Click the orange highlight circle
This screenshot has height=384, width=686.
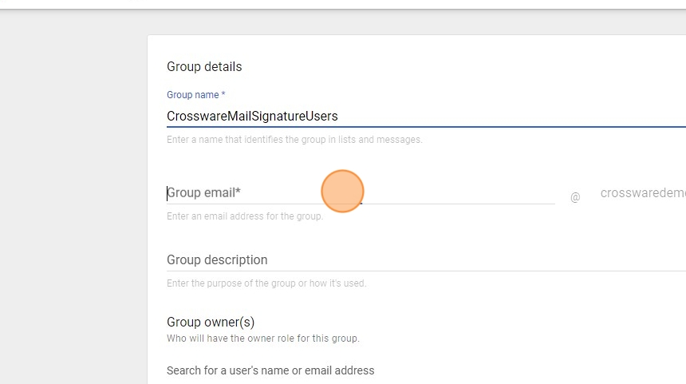tap(343, 192)
